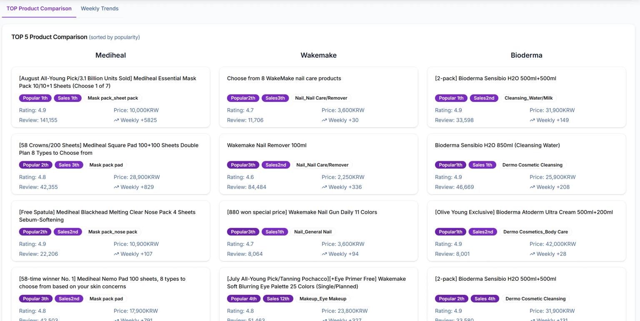
Task: Click the Nail_General Nail category tag
Action: tap(313, 232)
